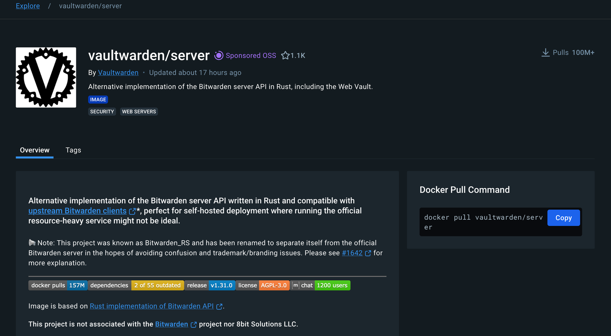Click the Pulls download arrow icon

coord(545,52)
